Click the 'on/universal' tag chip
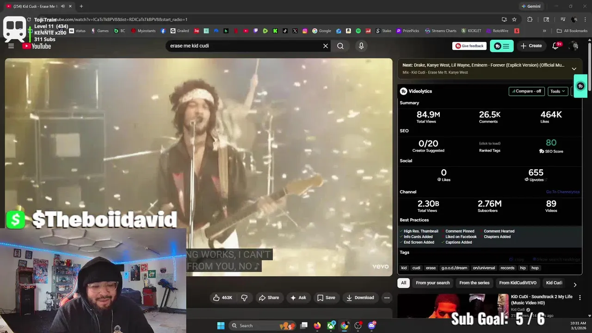This screenshot has width=592, height=333. (x=484, y=268)
